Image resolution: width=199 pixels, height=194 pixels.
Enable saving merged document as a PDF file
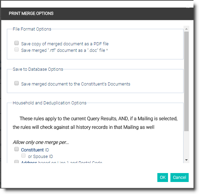17,43
